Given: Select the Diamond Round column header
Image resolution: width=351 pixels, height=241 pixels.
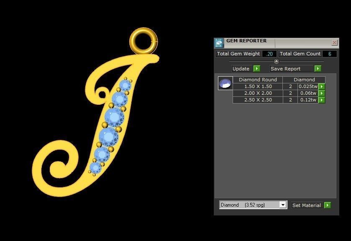Looking at the screenshot, I should (x=258, y=80).
